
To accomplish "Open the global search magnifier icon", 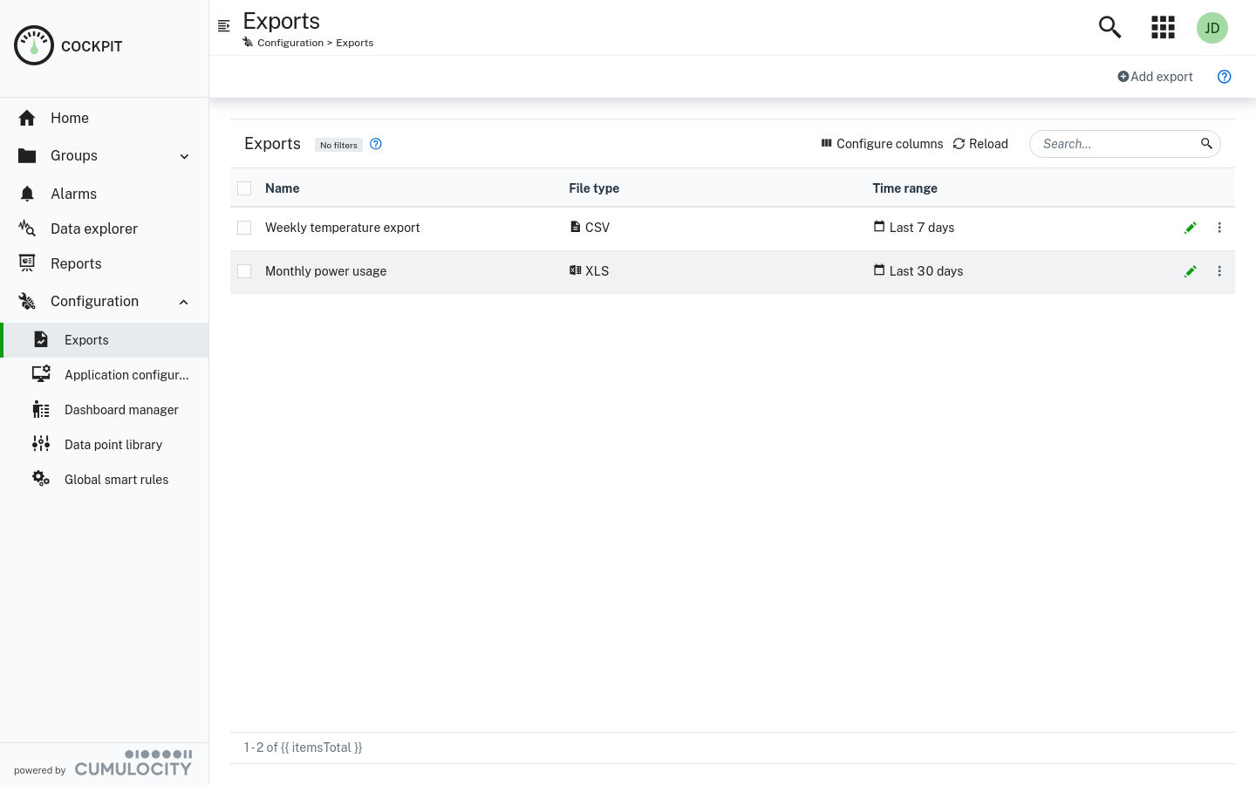I will pyautogui.click(x=1109, y=27).
